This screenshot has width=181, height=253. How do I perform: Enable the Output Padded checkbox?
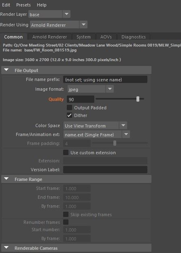coord(69,108)
